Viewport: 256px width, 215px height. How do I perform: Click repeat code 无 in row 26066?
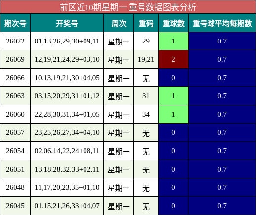146,78
